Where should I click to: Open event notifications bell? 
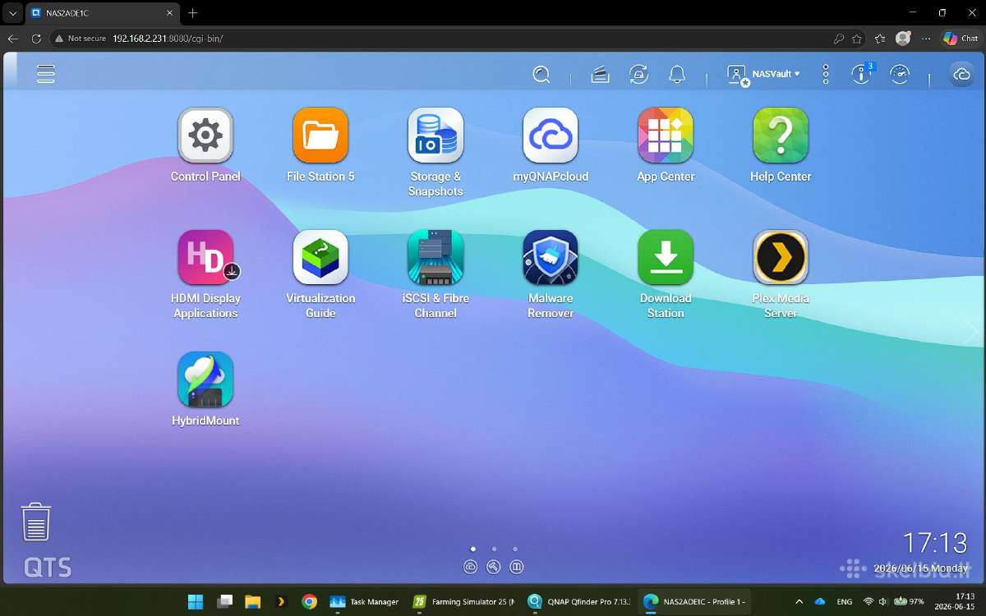(x=677, y=75)
